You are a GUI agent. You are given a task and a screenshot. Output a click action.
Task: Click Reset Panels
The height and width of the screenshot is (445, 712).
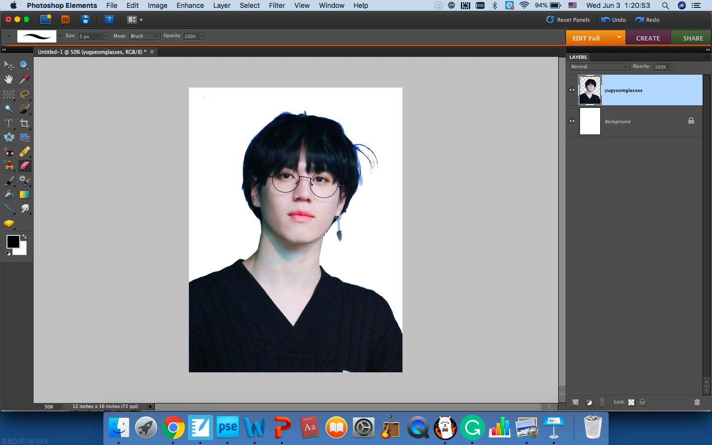[x=568, y=20]
